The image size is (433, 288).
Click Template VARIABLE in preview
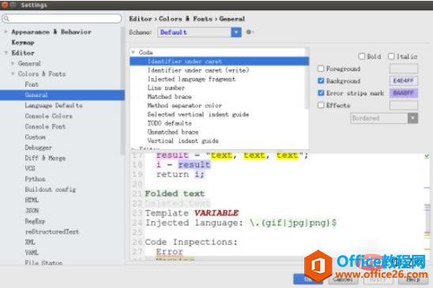192,213
